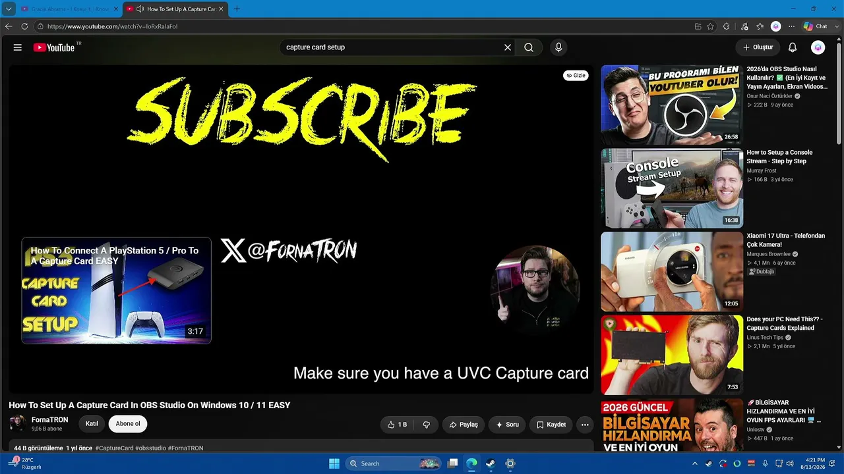Viewport: 844px width, 474px height.
Task: Open the Oluştur create menu
Action: point(758,47)
